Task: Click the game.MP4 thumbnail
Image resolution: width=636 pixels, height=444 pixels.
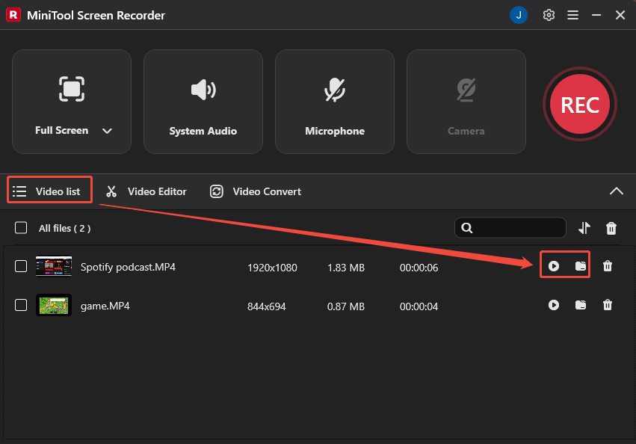Action: pos(54,305)
